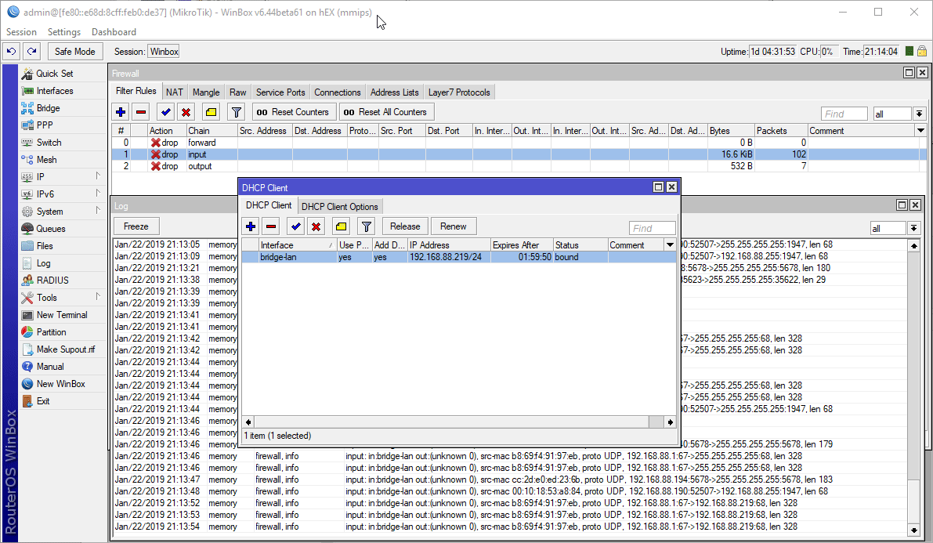Open Dashboard menu
Screen dimensions: 933x543
114,32
